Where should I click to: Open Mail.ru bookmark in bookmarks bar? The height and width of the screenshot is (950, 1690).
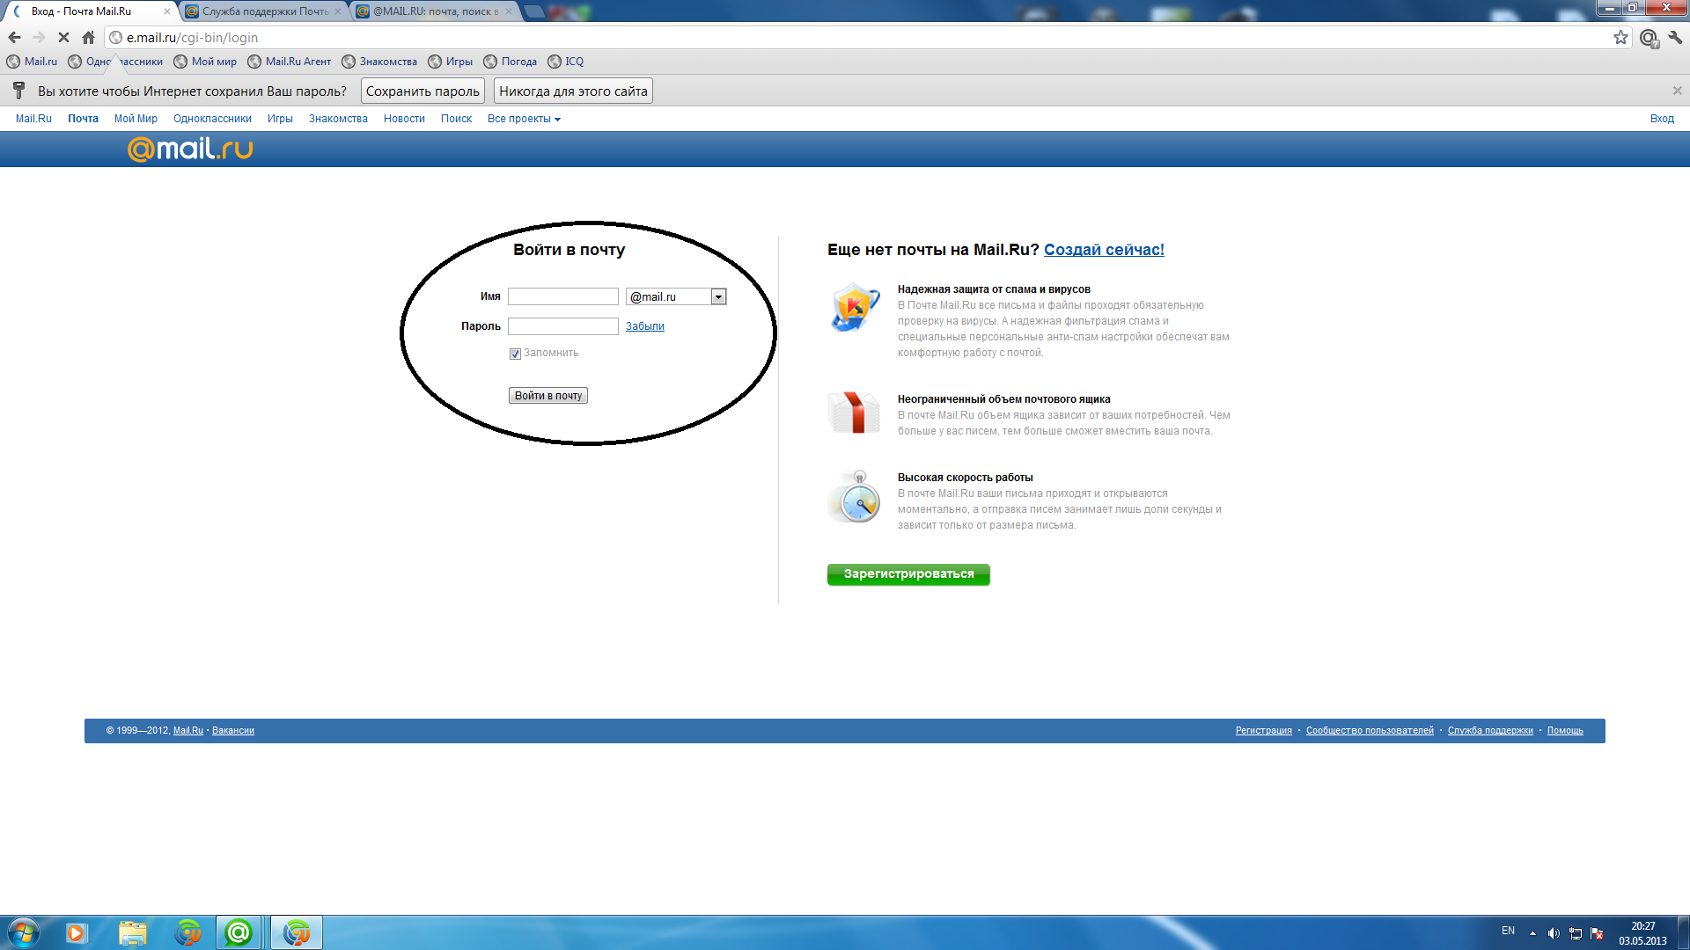click(32, 62)
